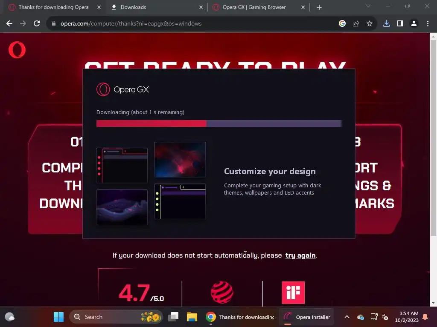The image size is (437, 327).
Task: Go back to the previous page
Action: (x=9, y=24)
